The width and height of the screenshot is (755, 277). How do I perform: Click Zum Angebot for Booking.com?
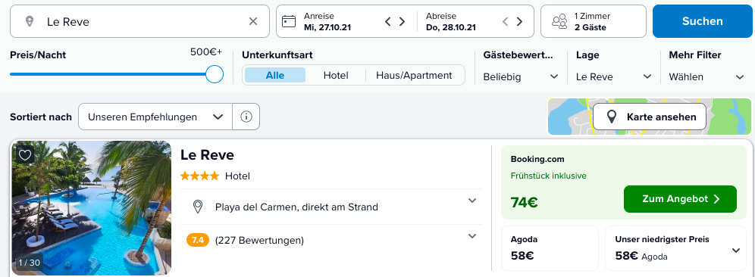[x=680, y=199]
